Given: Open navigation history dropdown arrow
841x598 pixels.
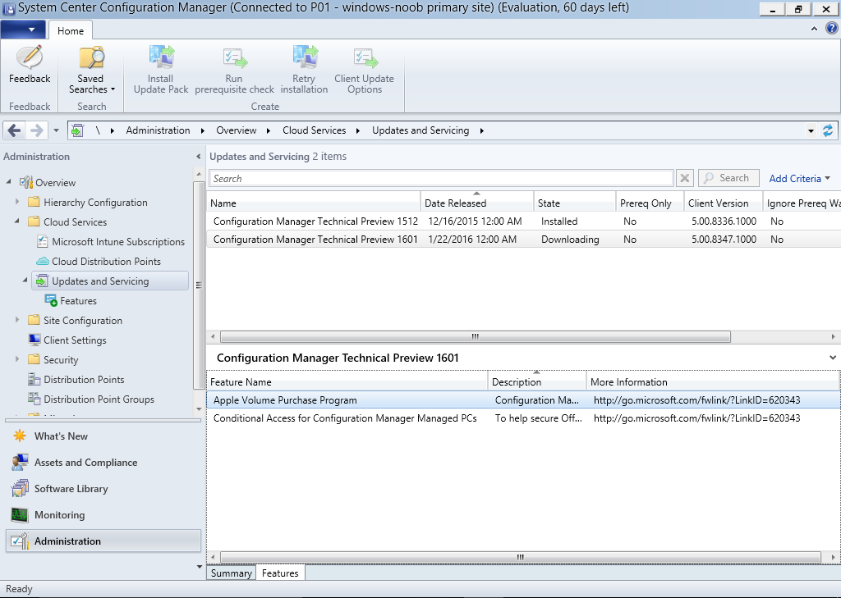Looking at the screenshot, I should (57, 130).
